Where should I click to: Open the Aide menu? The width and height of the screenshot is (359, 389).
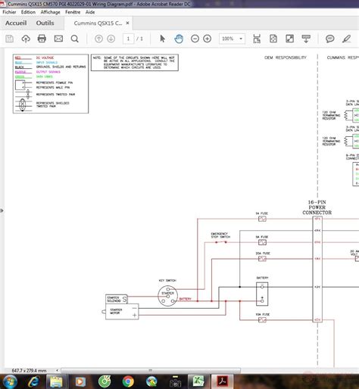point(90,12)
